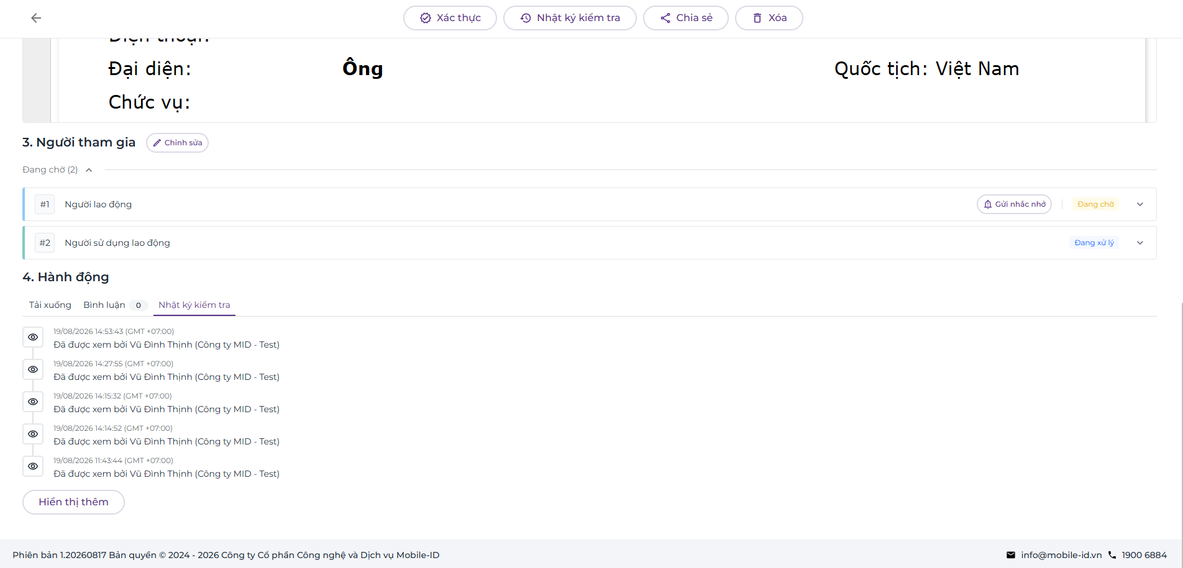Click the 4. Hành động heading
This screenshot has width=1183, height=568.
pos(66,277)
